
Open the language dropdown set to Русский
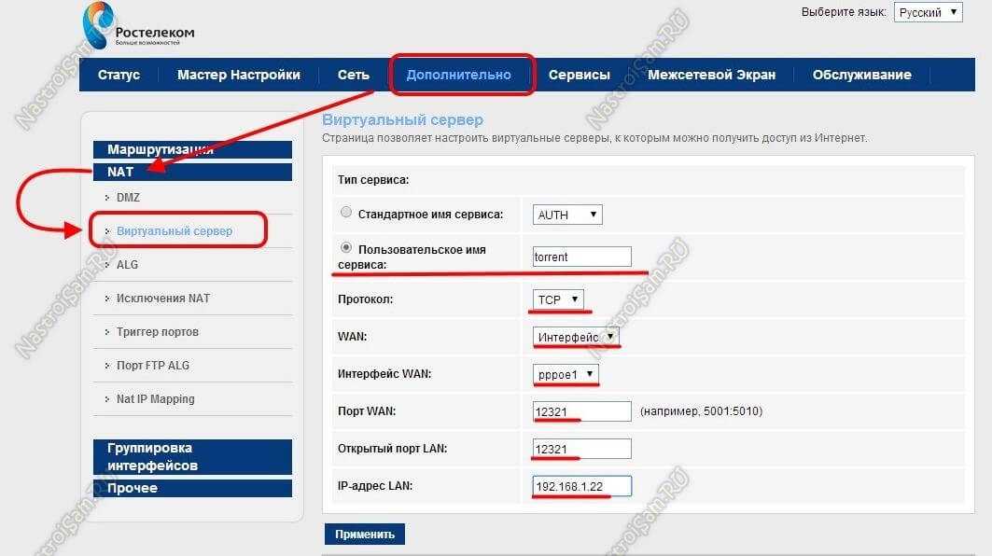tap(928, 13)
